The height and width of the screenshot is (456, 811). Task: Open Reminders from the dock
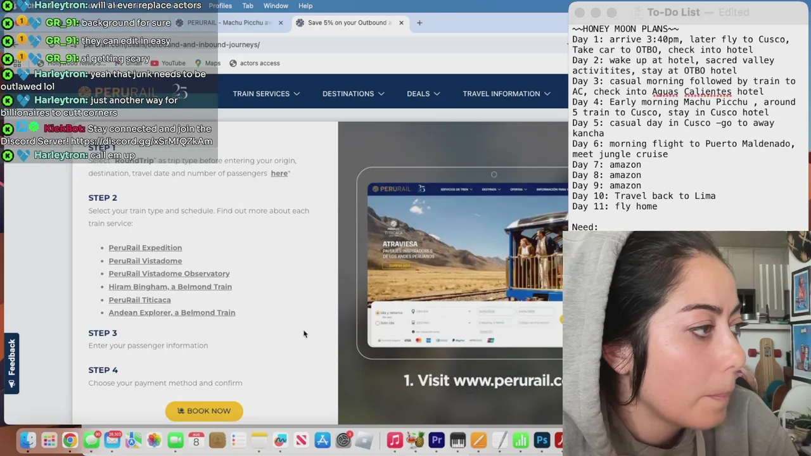[238, 440]
